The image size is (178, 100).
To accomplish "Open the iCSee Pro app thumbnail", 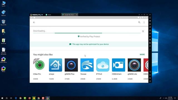I will 39,65.
